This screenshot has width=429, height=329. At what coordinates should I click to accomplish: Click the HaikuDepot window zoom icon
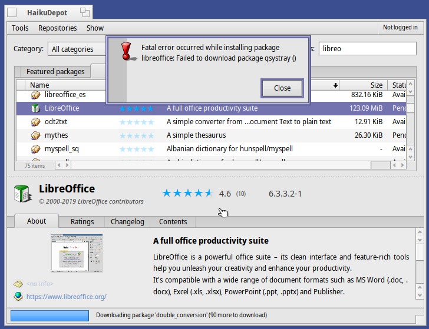(84, 12)
